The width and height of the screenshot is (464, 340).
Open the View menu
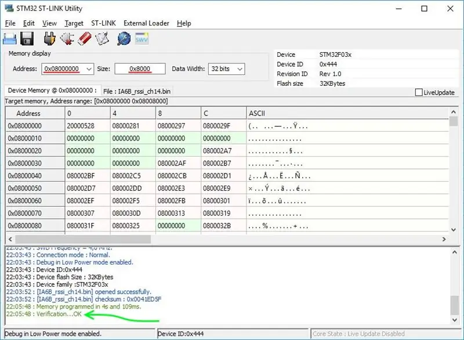49,23
